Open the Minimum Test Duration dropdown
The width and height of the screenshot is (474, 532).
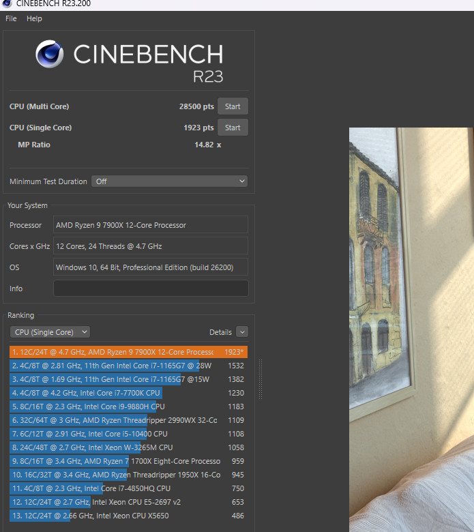tap(169, 181)
